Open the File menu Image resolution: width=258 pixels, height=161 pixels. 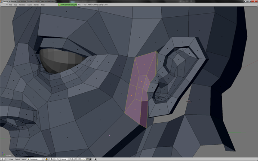(10, 5)
